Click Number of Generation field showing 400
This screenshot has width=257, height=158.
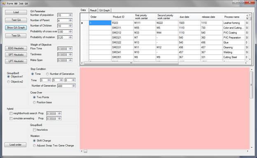(65, 86)
